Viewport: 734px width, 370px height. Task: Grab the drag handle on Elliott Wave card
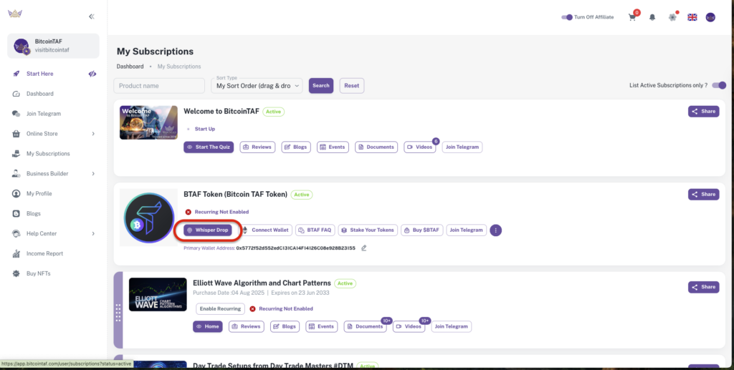tap(118, 313)
